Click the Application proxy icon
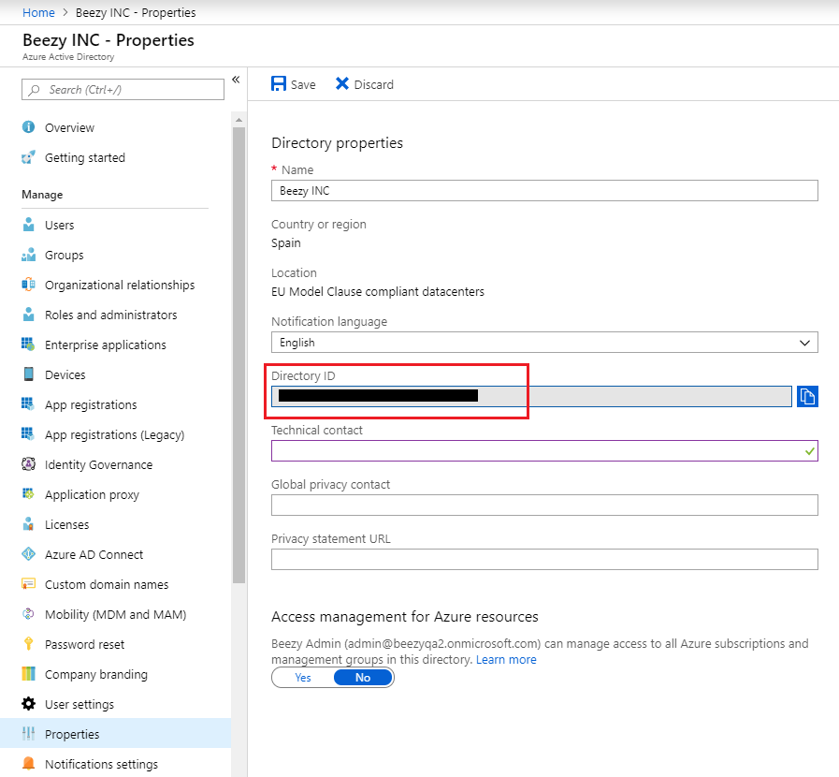Viewport: 839px width, 777px height. 28,494
